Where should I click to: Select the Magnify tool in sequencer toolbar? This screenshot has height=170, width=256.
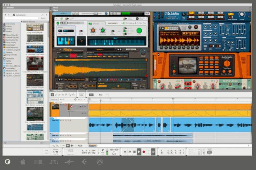pos(70,95)
